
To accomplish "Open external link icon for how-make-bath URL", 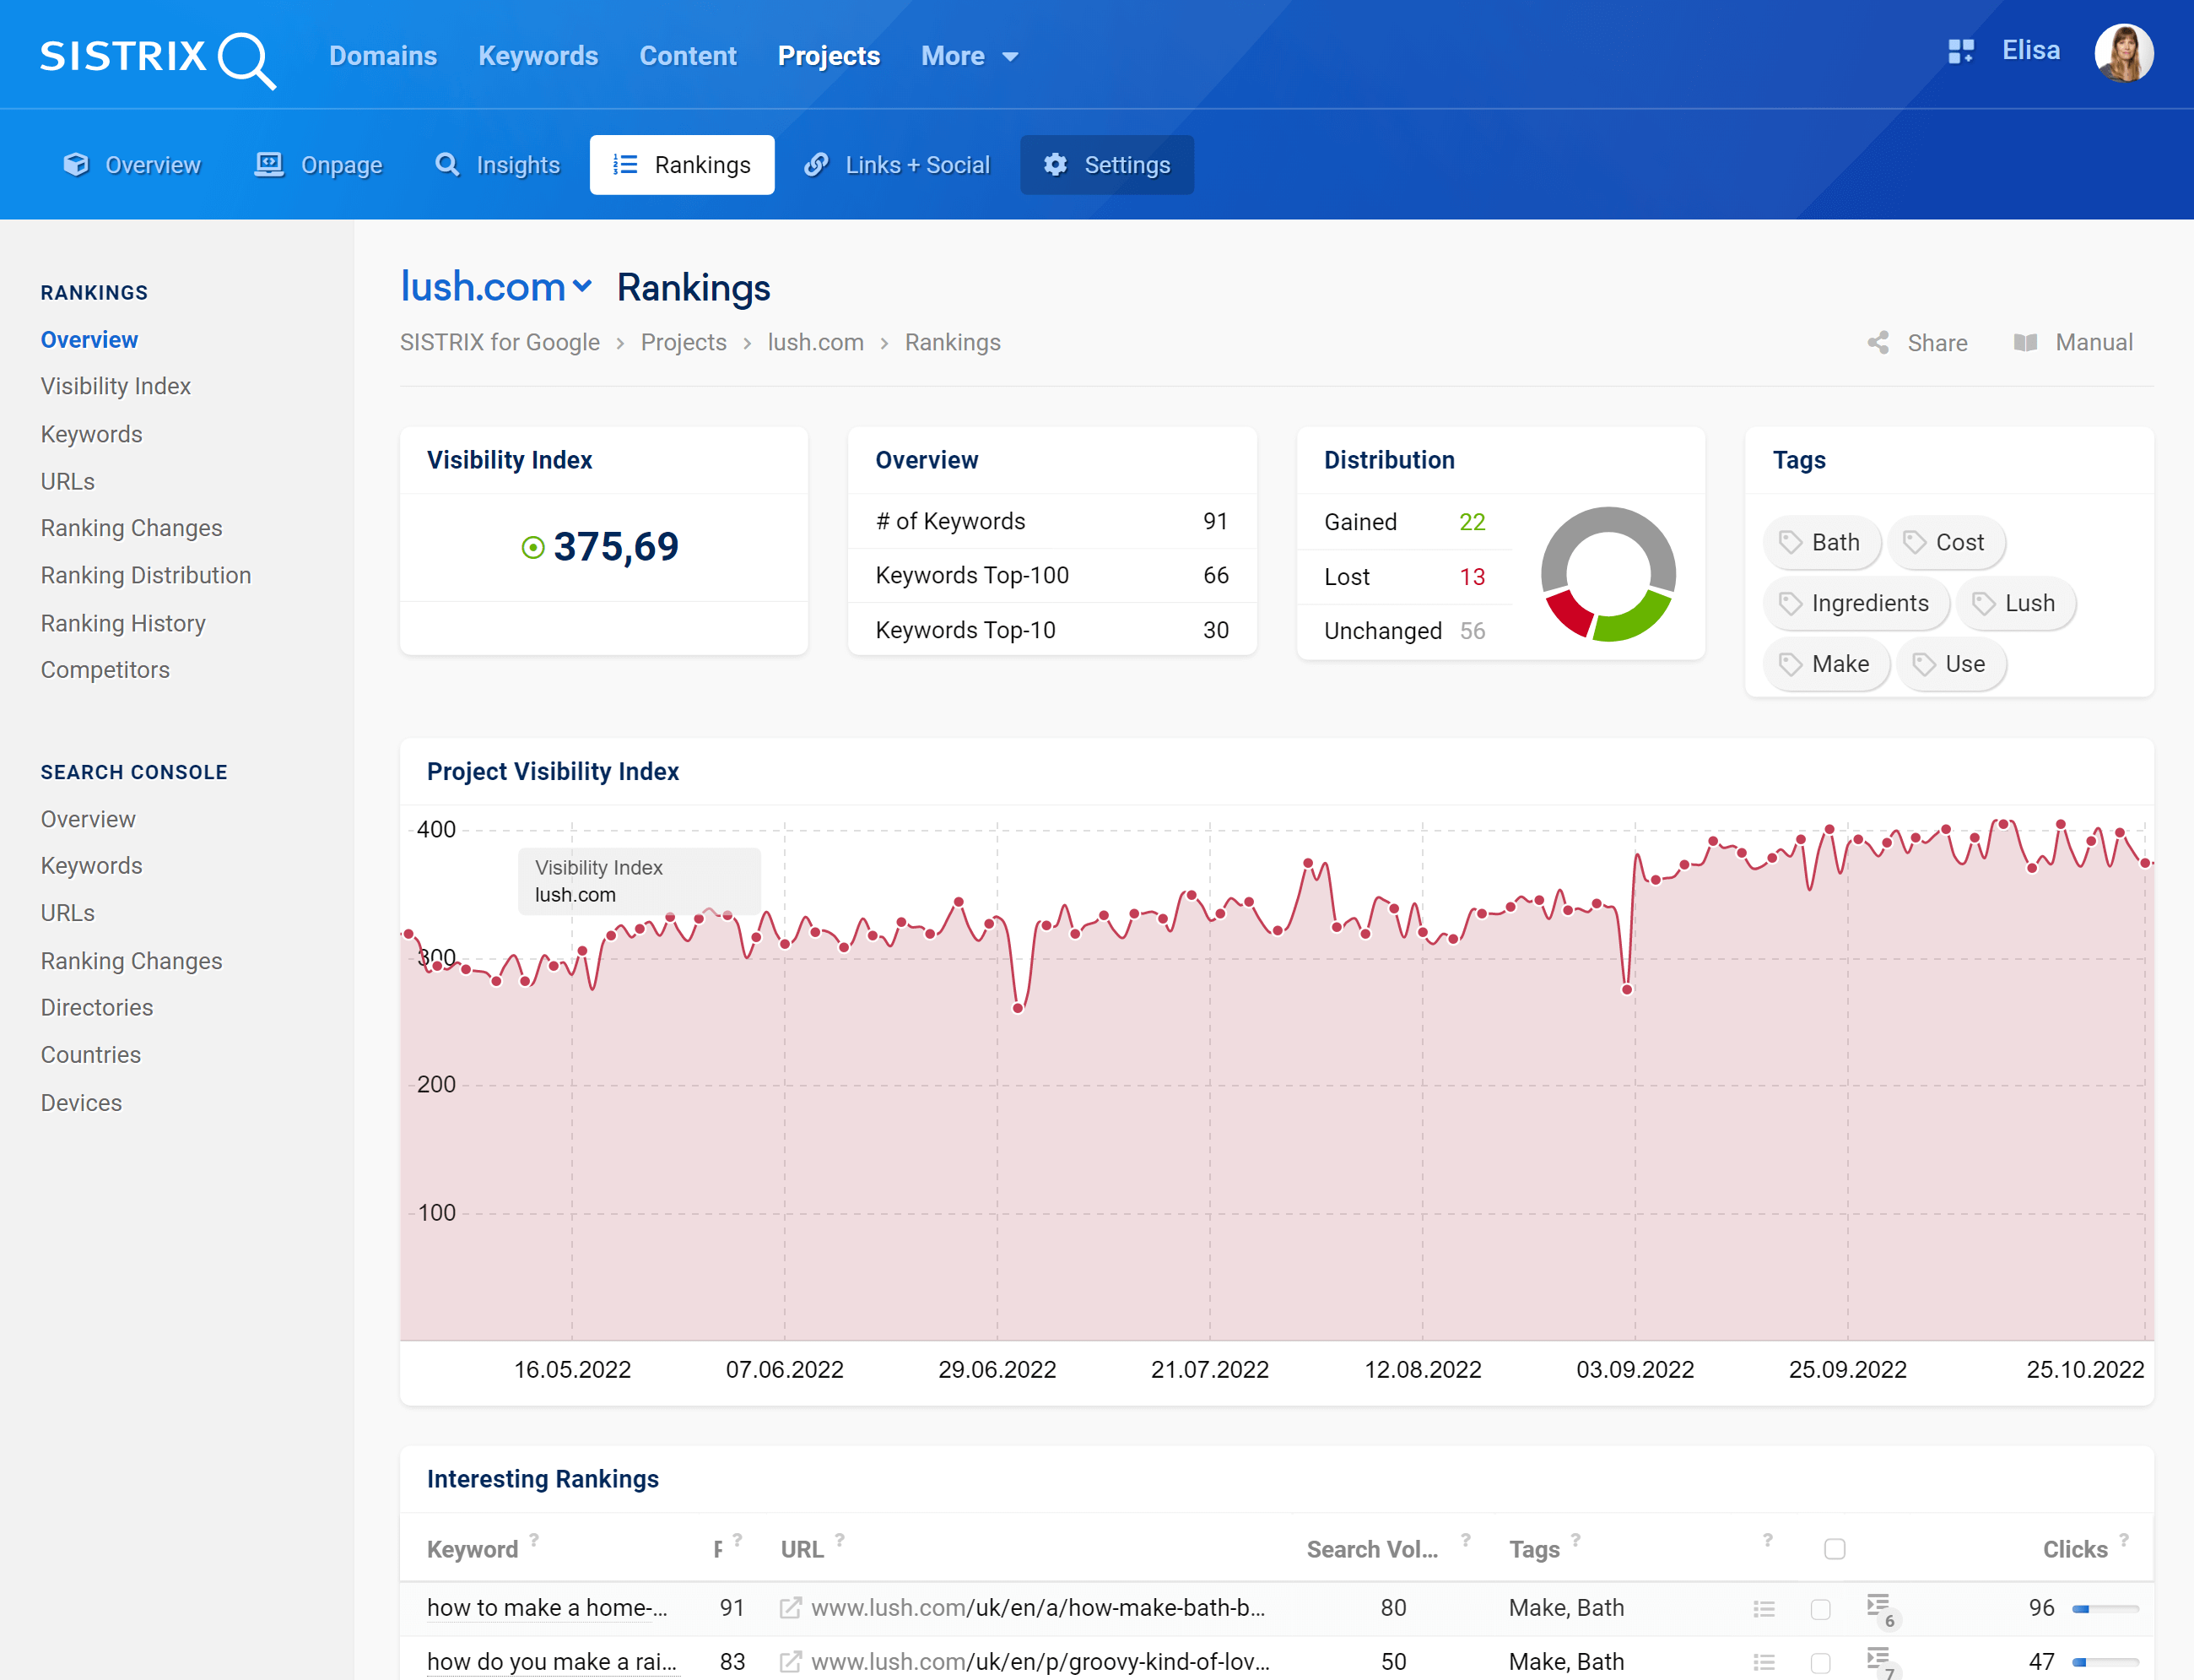I will coord(790,1608).
